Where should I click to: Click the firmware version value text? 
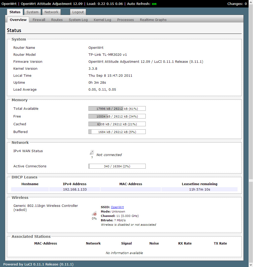[x=146, y=62]
